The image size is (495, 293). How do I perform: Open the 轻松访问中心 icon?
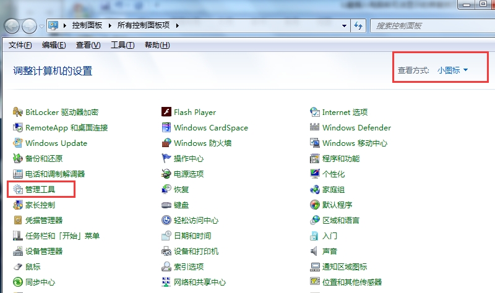click(x=166, y=220)
